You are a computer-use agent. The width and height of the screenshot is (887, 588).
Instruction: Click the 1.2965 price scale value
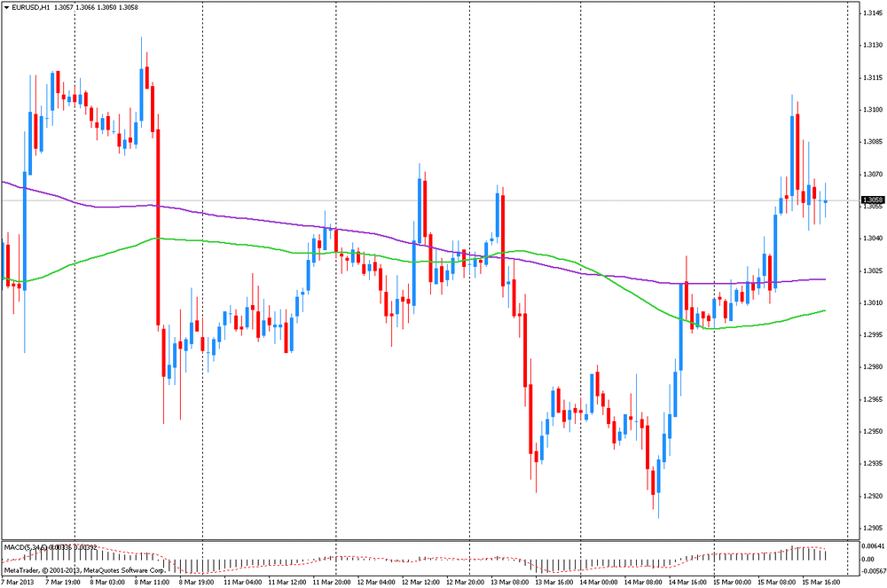pyautogui.click(x=874, y=400)
